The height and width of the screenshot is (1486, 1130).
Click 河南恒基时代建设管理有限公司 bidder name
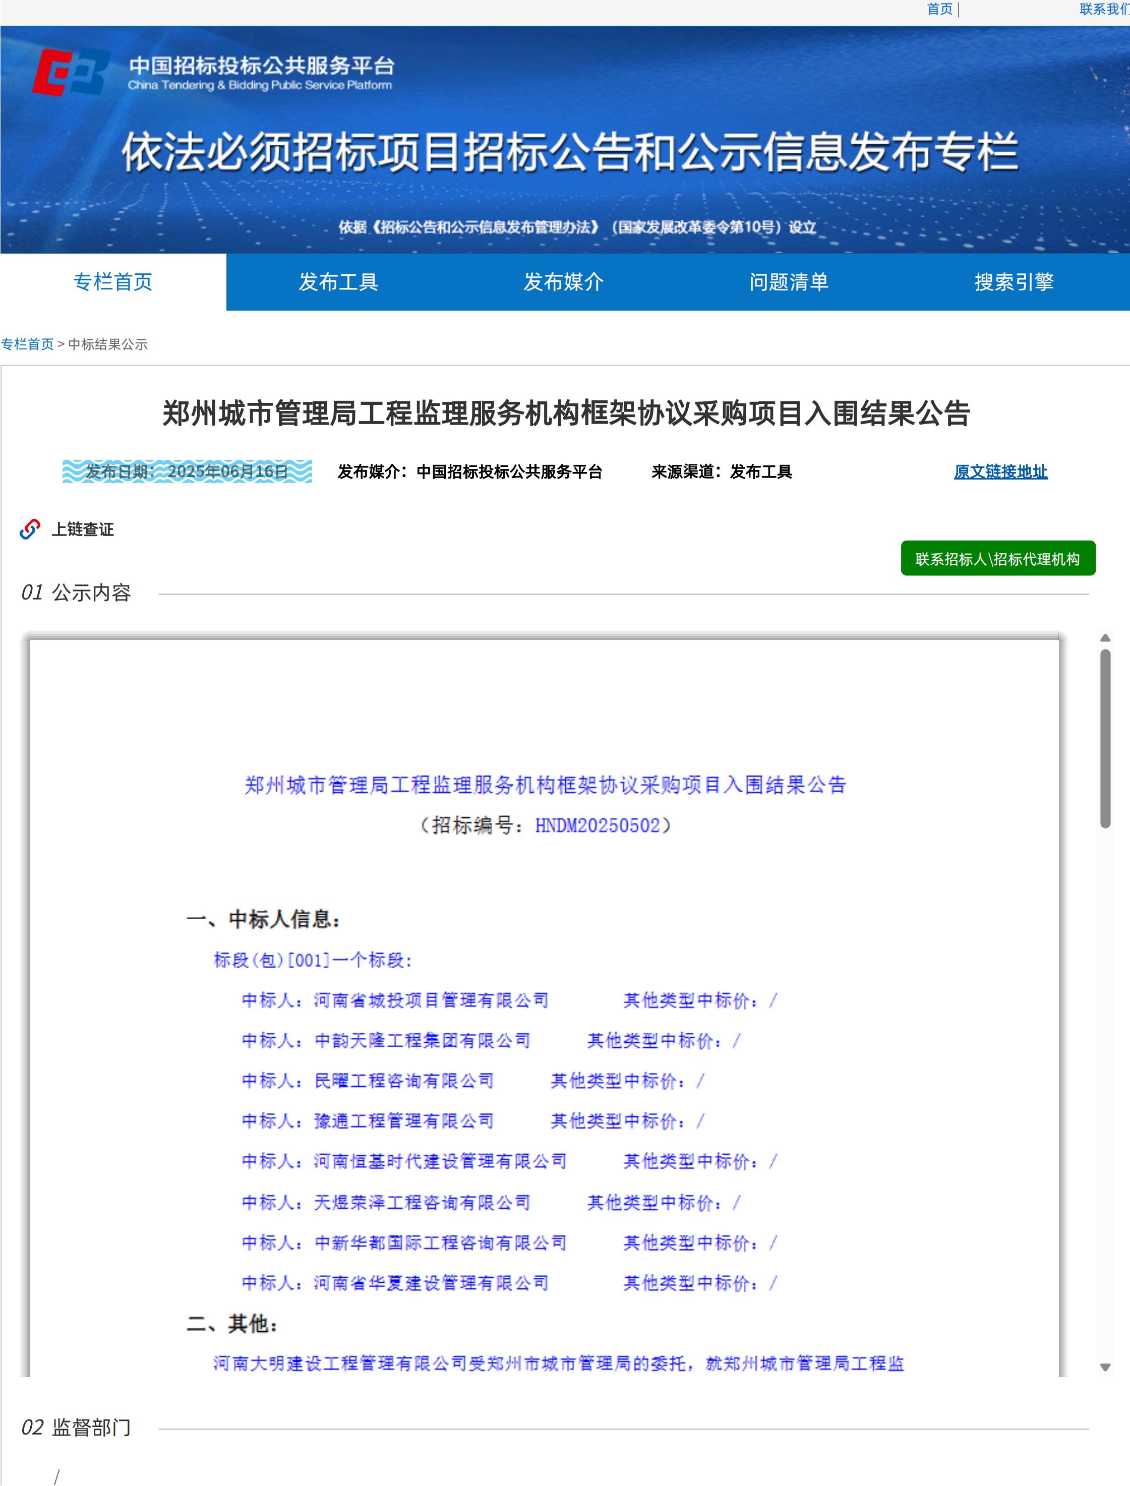pos(441,1161)
